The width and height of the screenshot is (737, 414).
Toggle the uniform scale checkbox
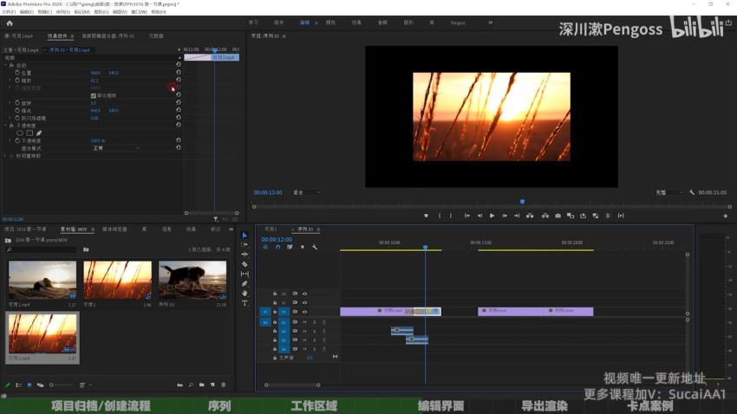(93, 96)
